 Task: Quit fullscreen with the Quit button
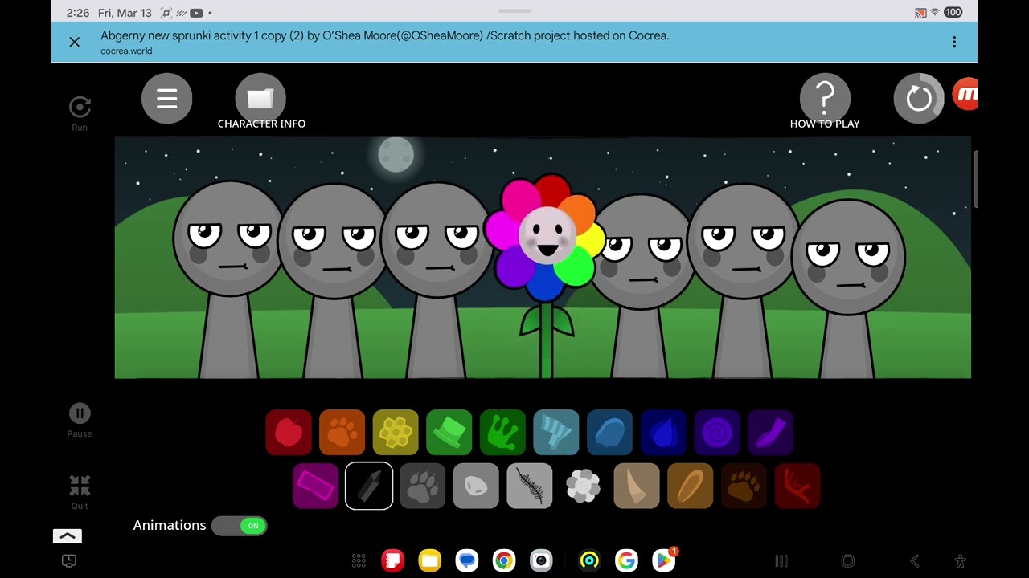click(80, 485)
